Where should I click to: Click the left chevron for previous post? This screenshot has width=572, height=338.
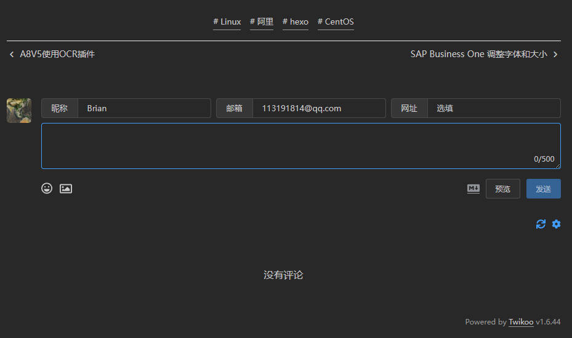pyautogui.click(x=12, y=54)
